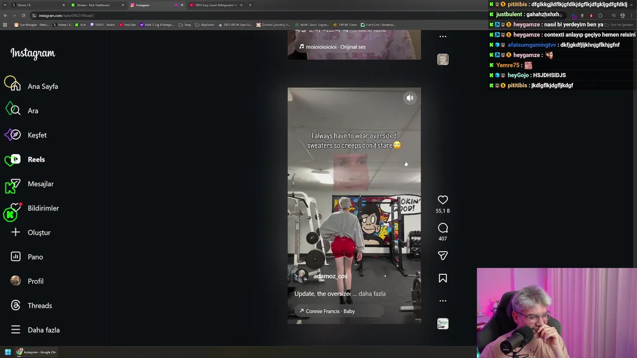The image size is (637, 358).
Task: Open 2025-09-06 Spor bookmark
Action: coord(235,24)
